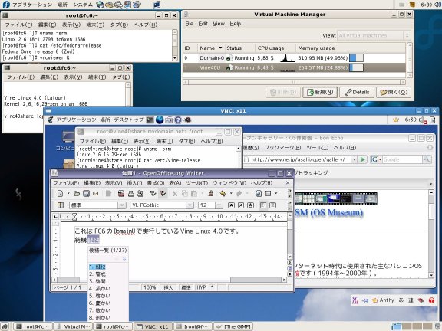Click the red help icon on Anthy toolbar
Viewport: 442px width, 331px height.
click(431, 300)
